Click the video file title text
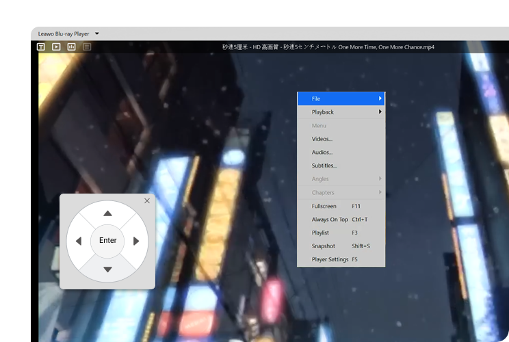The height and width of the screenshot is (342, 509). [328, 47]
